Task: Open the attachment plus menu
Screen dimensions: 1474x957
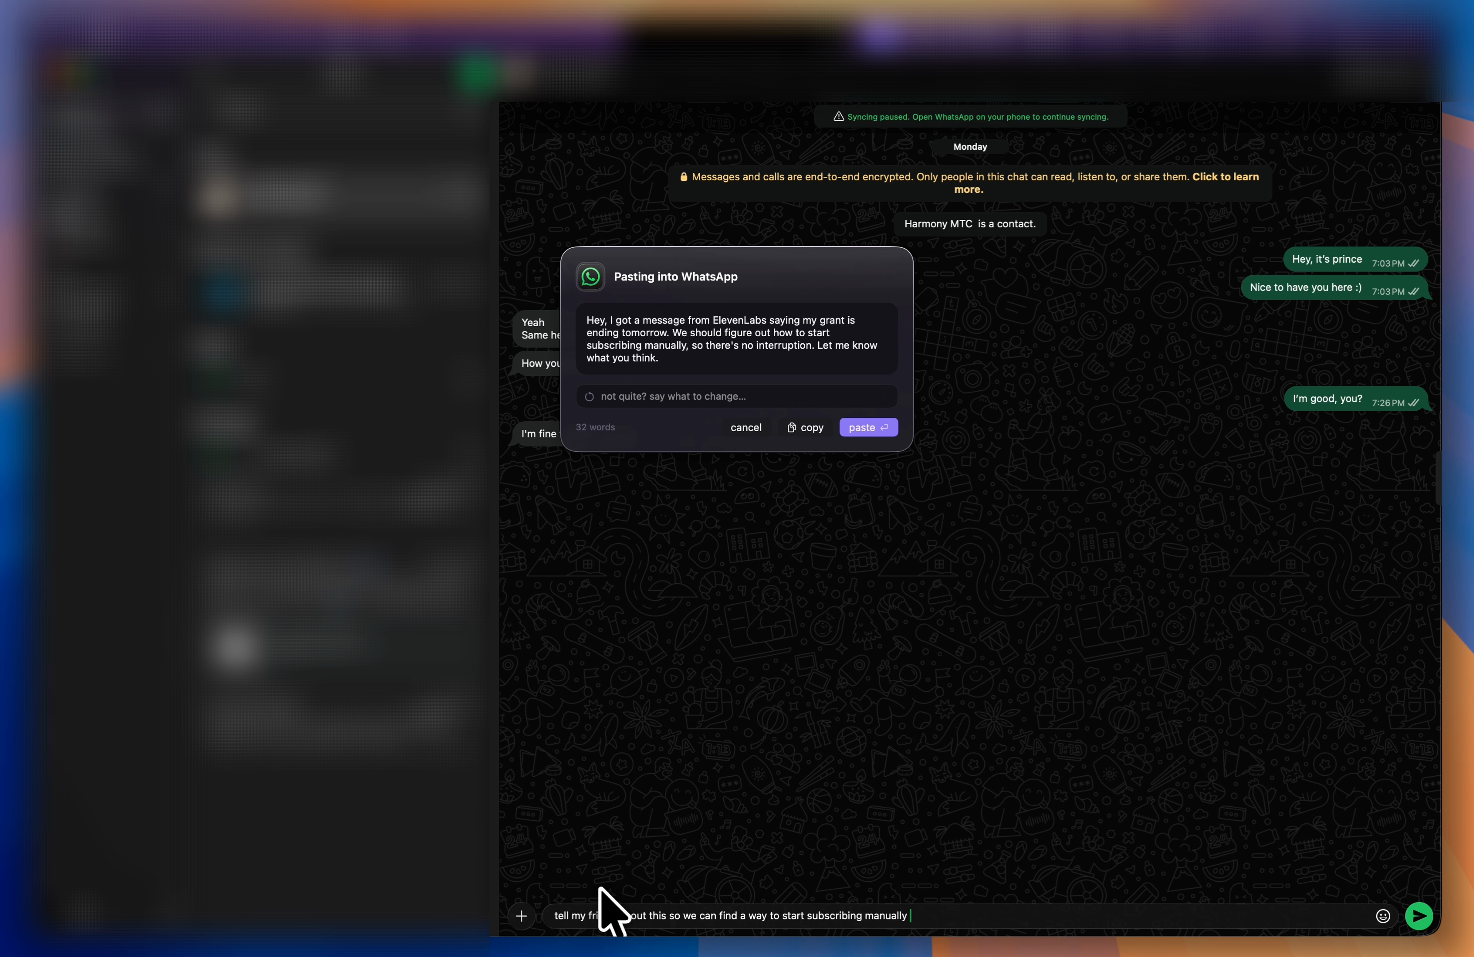Action: (x=521, y=915)
